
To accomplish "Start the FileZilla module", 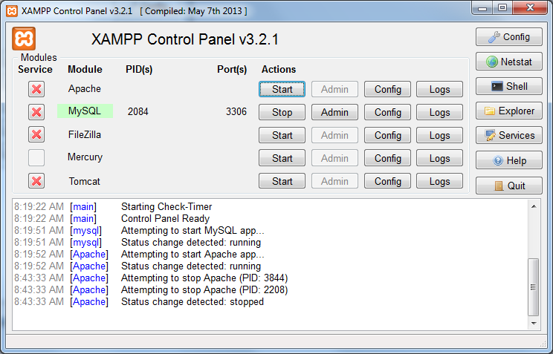I will coord(282,135).
